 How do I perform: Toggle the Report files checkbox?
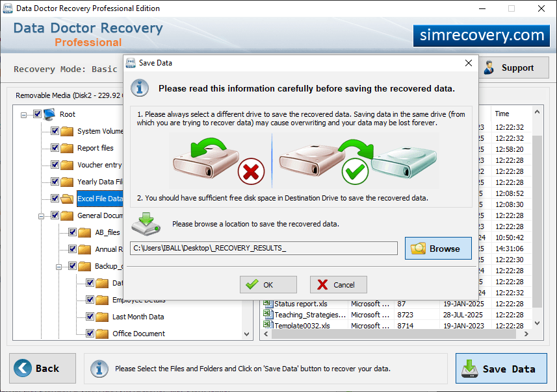pos(55,147)
